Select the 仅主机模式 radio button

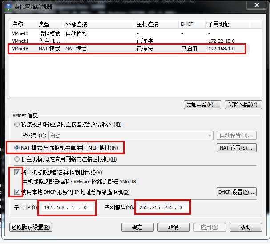click(17, 159)
